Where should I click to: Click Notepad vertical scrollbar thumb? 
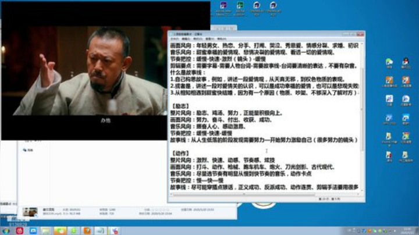click(362, 109)
